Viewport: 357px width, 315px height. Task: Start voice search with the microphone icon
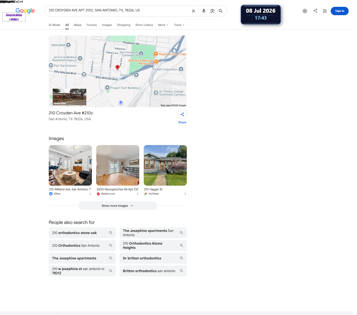pyautogui.click(x=204, y=11)
